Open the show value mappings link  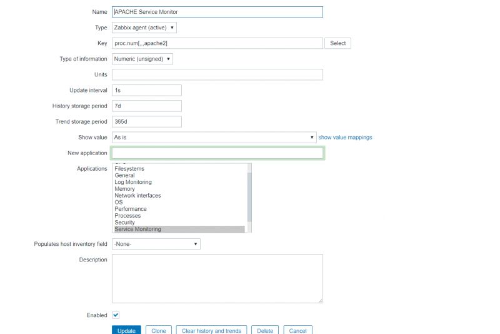click(345, 137)
